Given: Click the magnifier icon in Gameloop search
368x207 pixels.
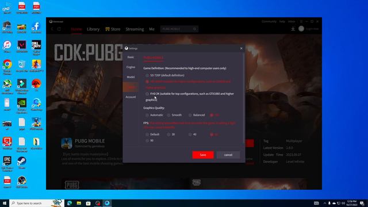Looking at the screenshot, I should pyautogui.click(x=195, y=29).
